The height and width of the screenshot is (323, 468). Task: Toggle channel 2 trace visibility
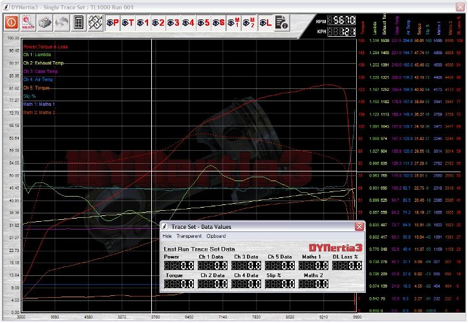(x=158, y=23)
